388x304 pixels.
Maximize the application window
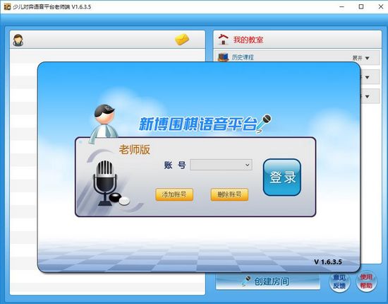pos(361,6)
